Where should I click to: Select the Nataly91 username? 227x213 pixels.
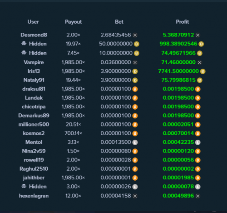[x=34, y=80]
